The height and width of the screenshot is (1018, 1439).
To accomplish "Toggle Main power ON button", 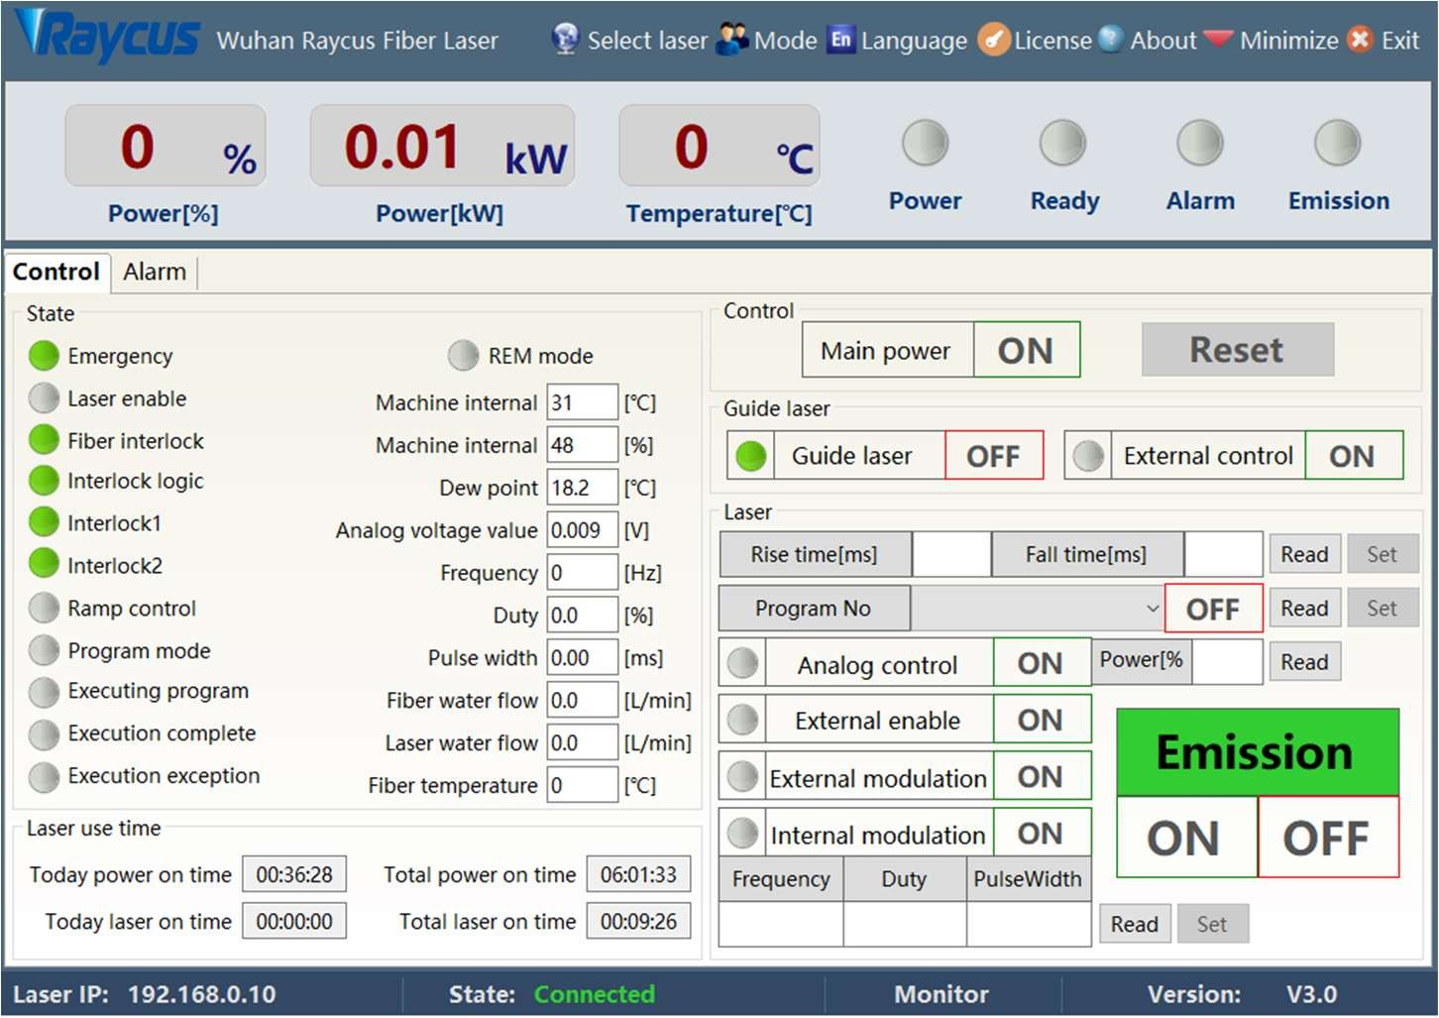I will tap(1026, 351).
